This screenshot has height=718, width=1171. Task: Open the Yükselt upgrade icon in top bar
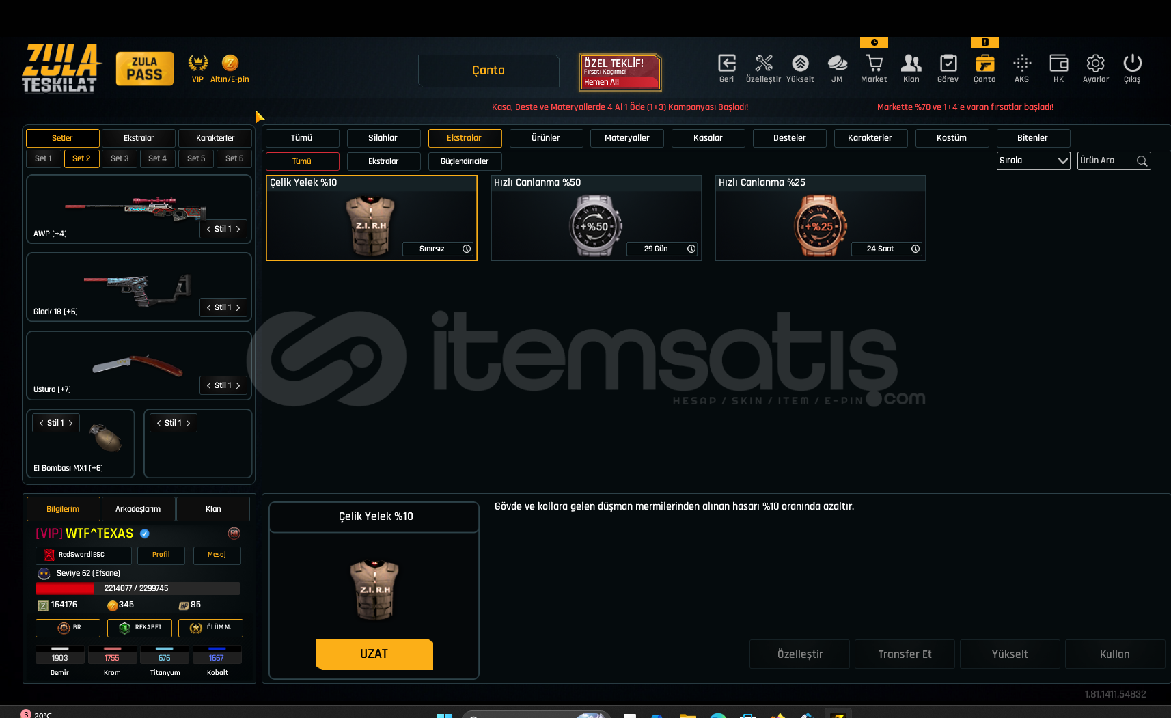(800, 64)
